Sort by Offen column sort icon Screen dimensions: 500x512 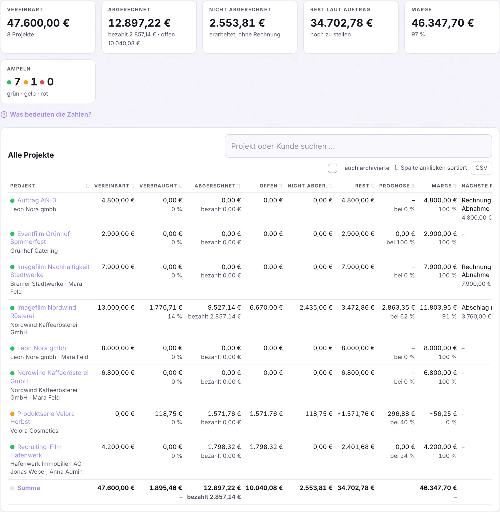tap(281, 186)
